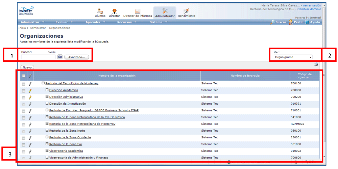Screen dimensions: 338x169
Task: Open the Ver Organigrama dropdown
Action: click(293, 57)
